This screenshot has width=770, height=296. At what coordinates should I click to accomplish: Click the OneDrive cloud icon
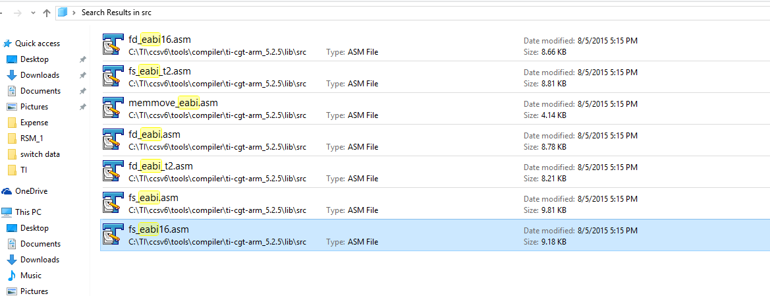(7, 191)
